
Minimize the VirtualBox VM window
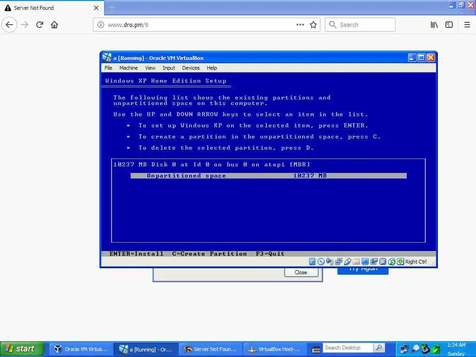tap(412, 58)
